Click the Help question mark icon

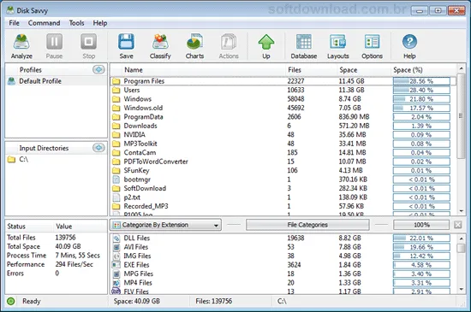point(409,42)
